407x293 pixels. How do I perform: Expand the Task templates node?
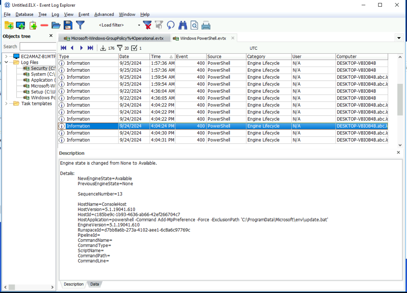click(x=6, y=103)
